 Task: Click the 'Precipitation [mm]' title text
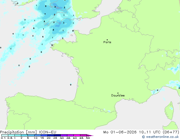[18, 132]
